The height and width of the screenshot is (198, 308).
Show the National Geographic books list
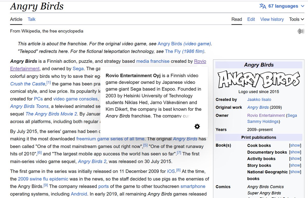pos(295,172)
